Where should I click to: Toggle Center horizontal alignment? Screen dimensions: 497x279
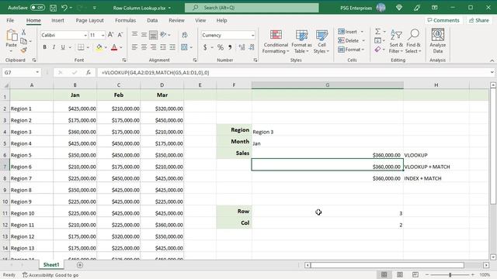[144, 47]
